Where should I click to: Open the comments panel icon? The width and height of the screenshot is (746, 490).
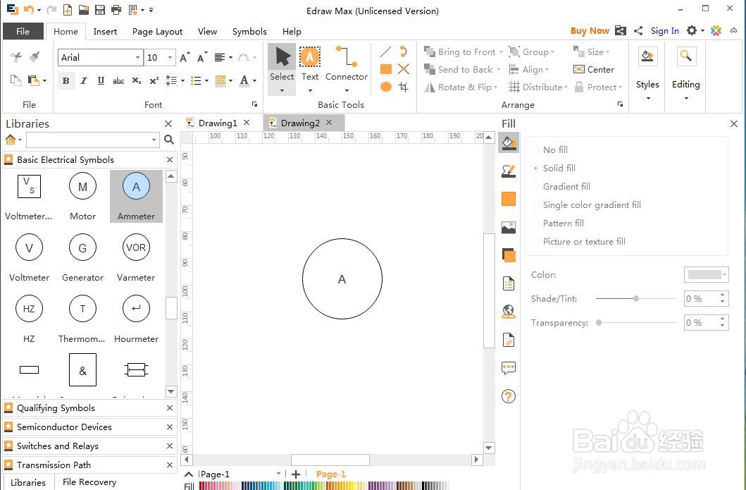(x=509, y=367)
